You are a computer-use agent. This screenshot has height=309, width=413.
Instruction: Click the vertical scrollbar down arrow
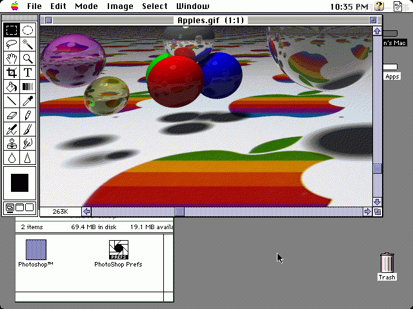pos(377,201)
